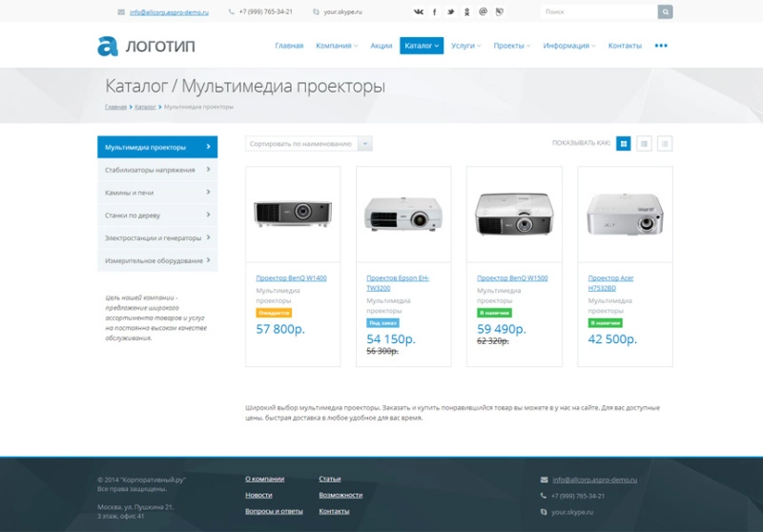Click the Odnoklassniki social icon

coord(466,12)
